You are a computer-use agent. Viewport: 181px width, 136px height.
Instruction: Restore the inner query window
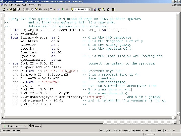[x=176, y=5]
